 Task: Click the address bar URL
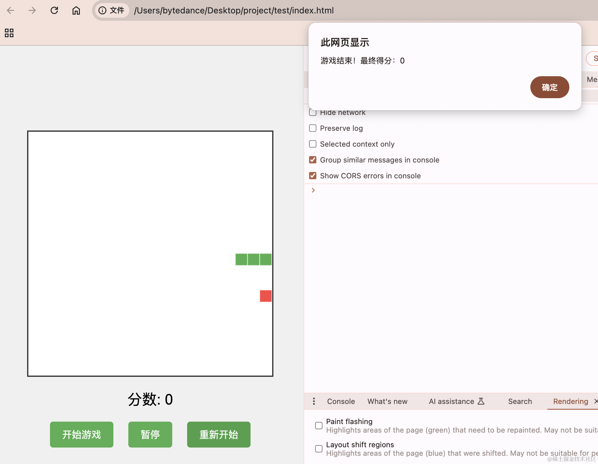tap(234, 11)
